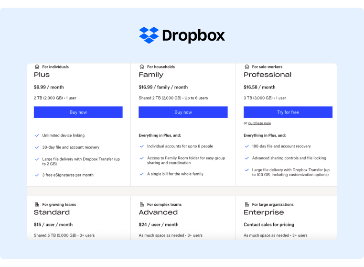Click Contact sales for pricing text
Image resolution: width=364 pixels, height=267 pixels.
268,224
